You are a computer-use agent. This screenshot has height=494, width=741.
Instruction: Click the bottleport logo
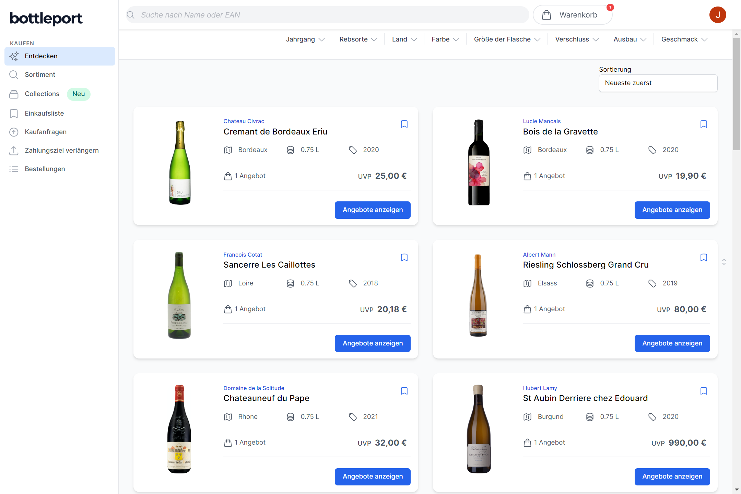pos(46,19)
